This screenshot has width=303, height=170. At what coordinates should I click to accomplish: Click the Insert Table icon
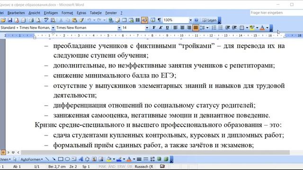point(124,20)
